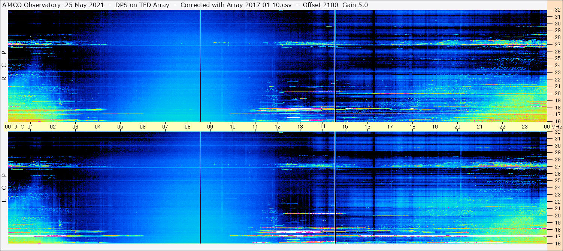563x251 pixels.
Task: Click the 06 hour label on UTC axis
Action: click(143, 127)
